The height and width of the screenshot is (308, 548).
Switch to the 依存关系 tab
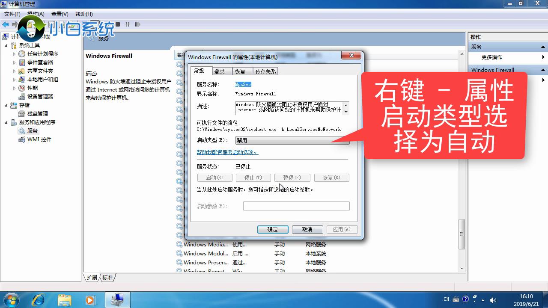click(265, 71)
